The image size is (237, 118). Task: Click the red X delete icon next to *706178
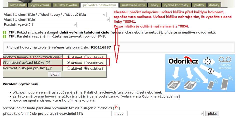116,107
